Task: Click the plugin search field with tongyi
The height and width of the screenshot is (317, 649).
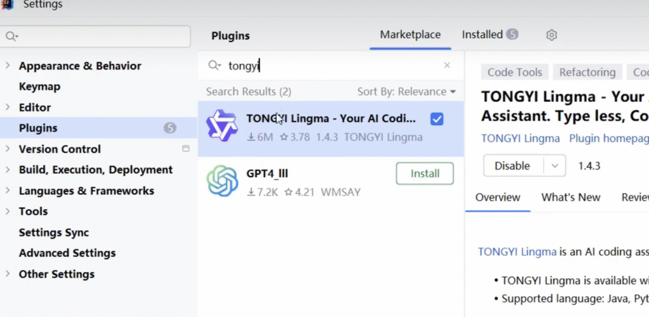Action: [x=330, y=65]
